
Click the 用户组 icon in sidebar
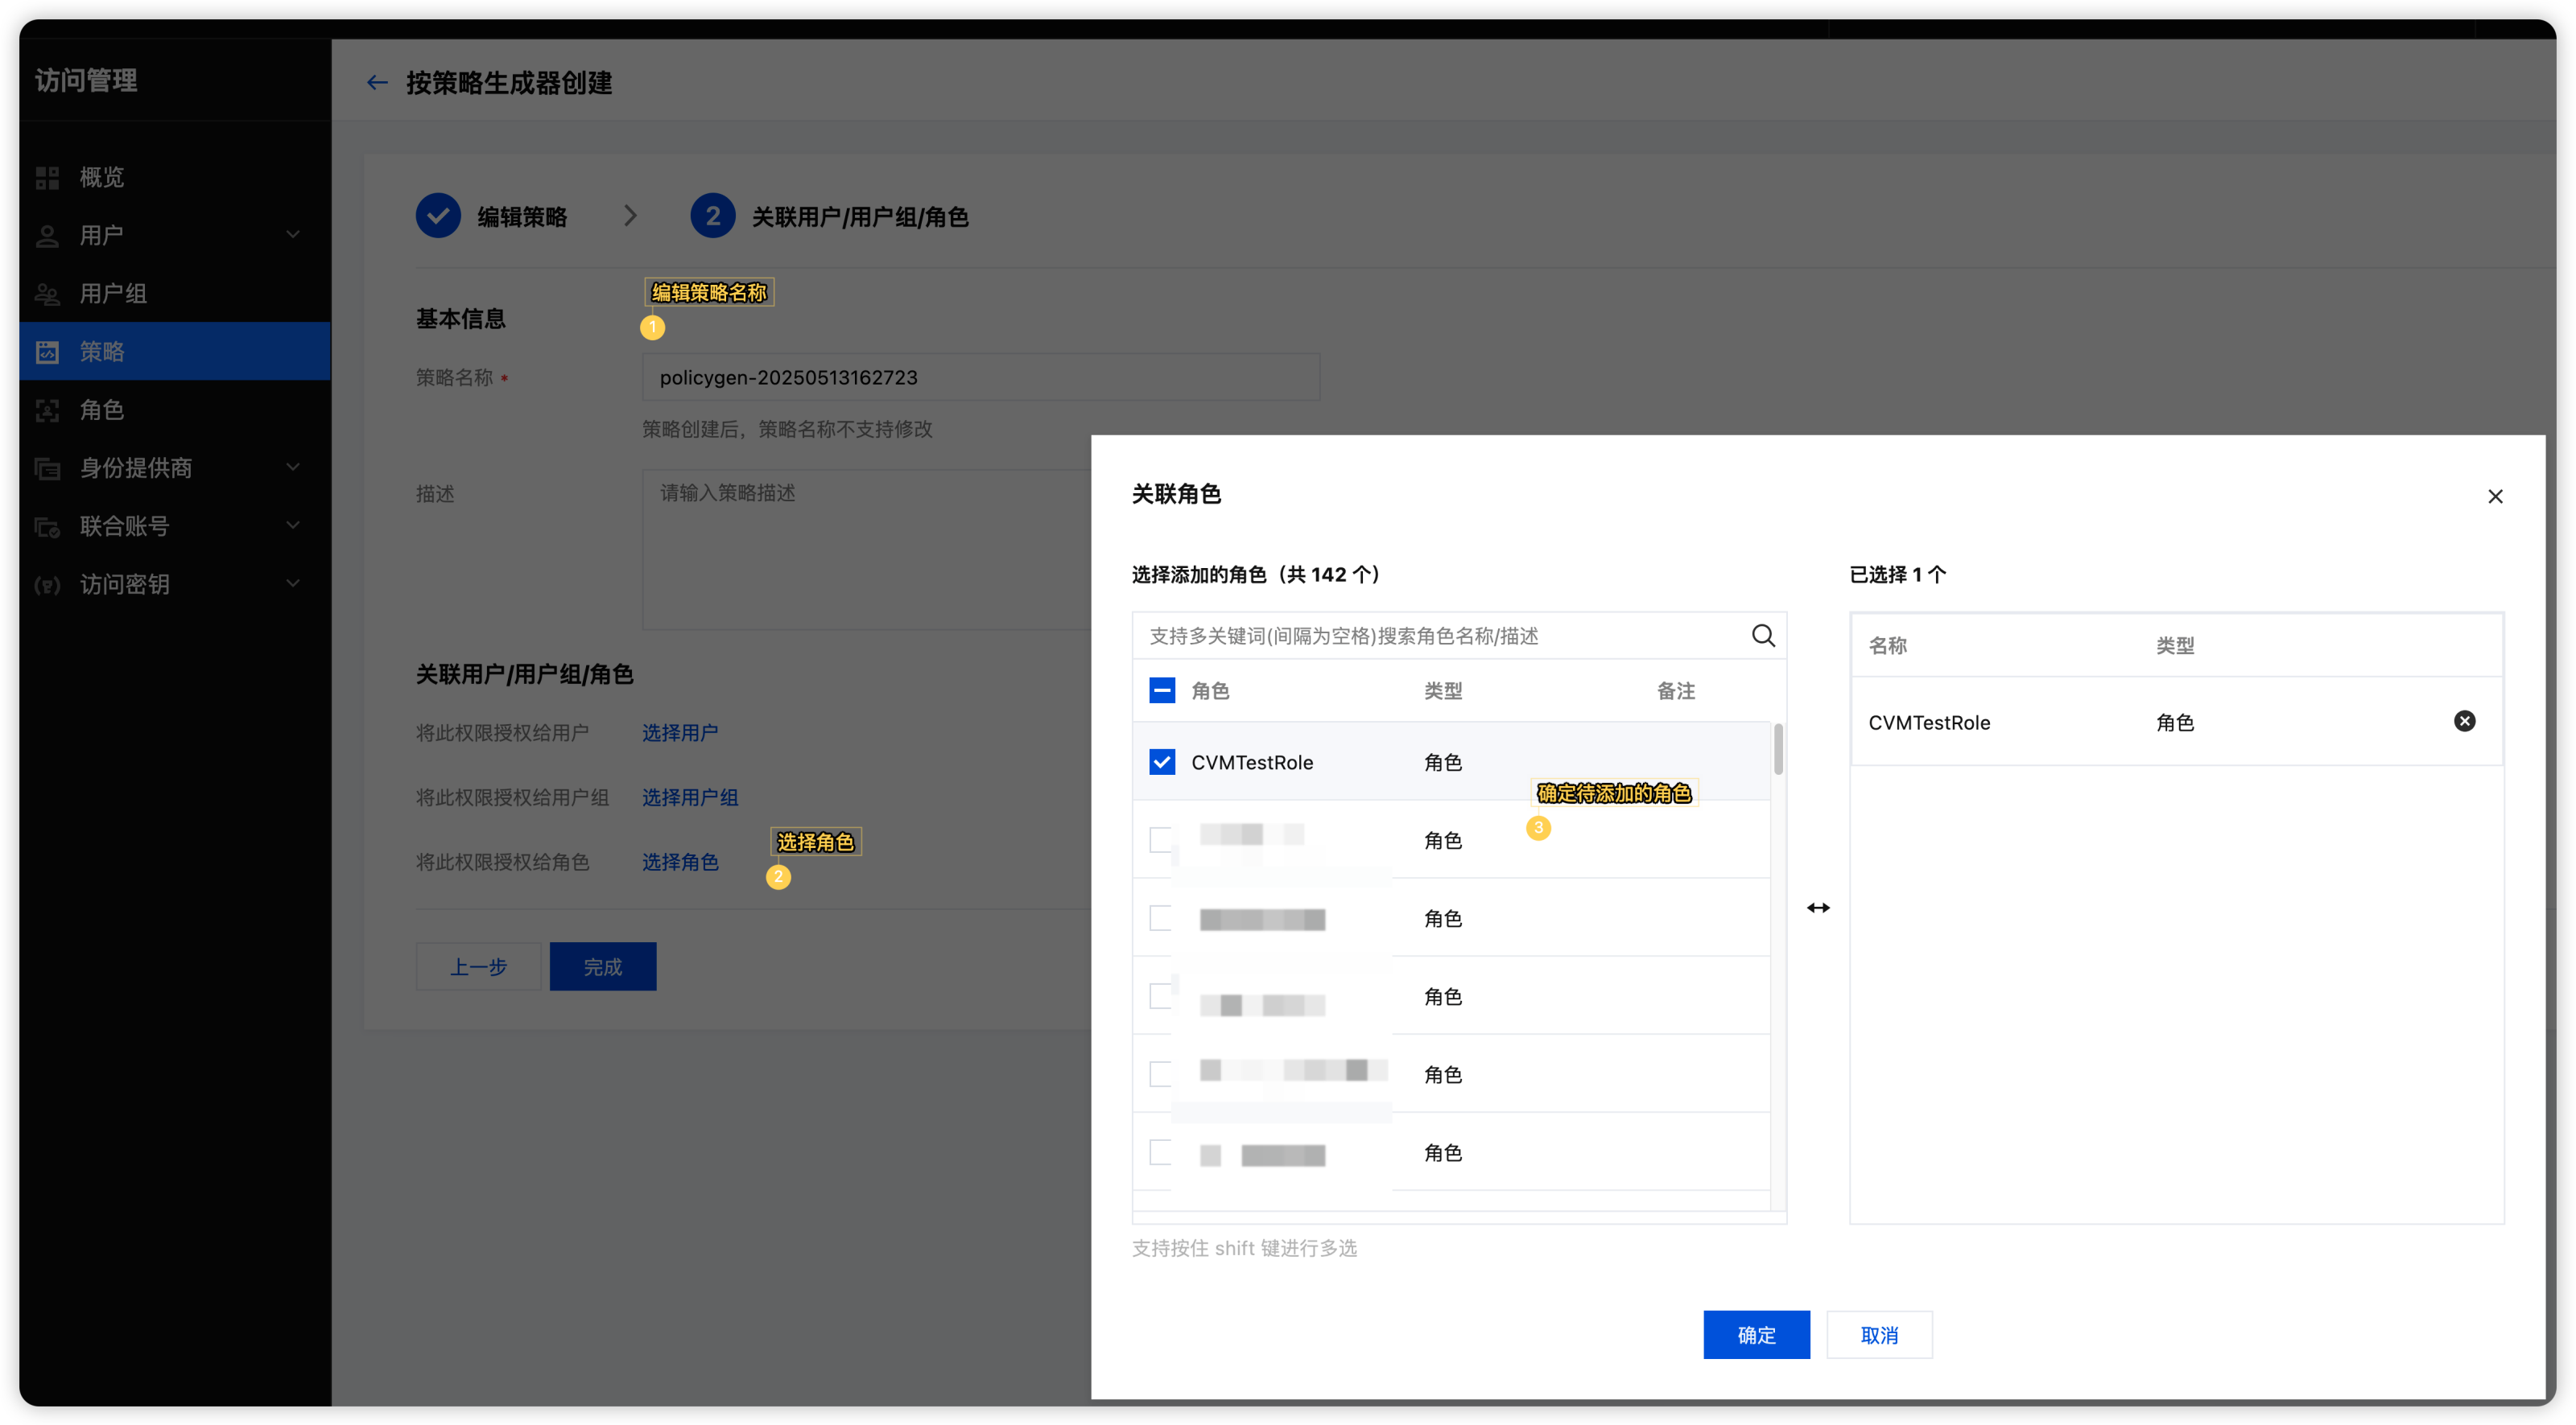(47, 294)
